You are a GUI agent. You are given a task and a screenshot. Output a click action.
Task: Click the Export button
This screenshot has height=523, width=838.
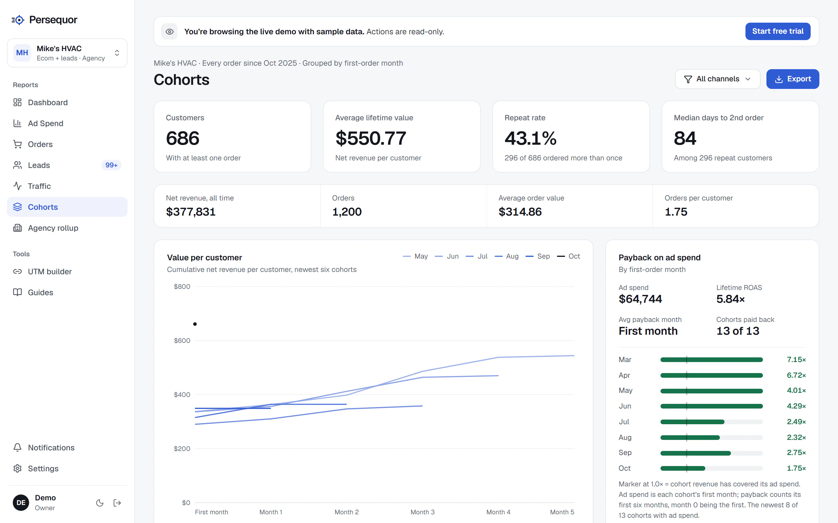tap(793, 79)
